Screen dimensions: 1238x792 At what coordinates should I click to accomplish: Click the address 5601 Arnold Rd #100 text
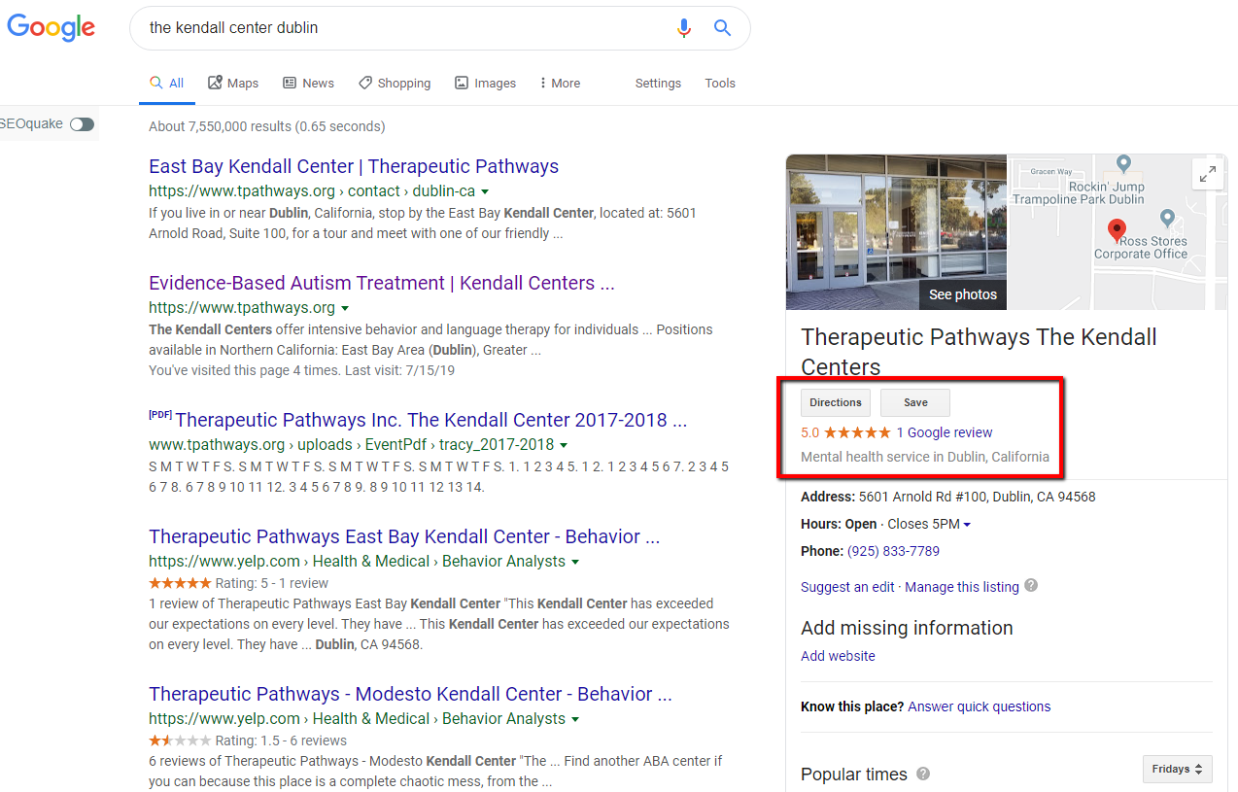click(x=977, y=497)
